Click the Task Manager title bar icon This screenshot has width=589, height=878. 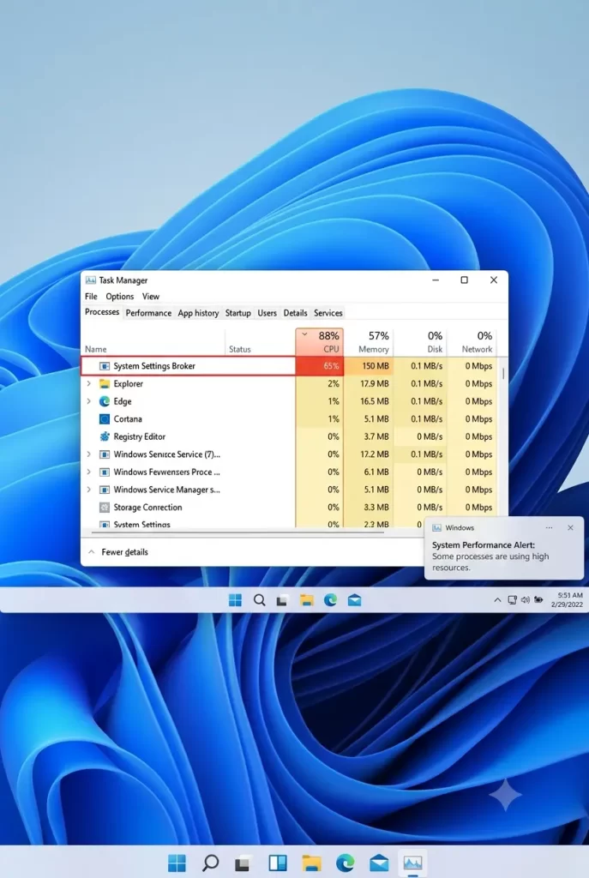pyautogui.click(x=90, y=280)
